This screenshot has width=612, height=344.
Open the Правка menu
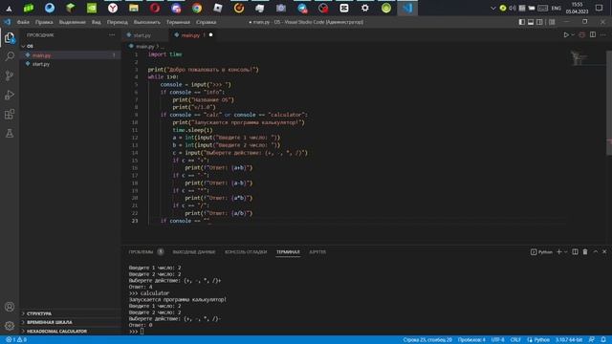[44, 22]
